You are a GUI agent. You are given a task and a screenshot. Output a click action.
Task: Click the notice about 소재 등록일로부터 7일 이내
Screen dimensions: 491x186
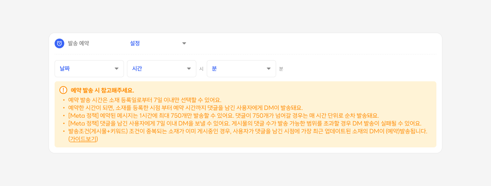145,100
